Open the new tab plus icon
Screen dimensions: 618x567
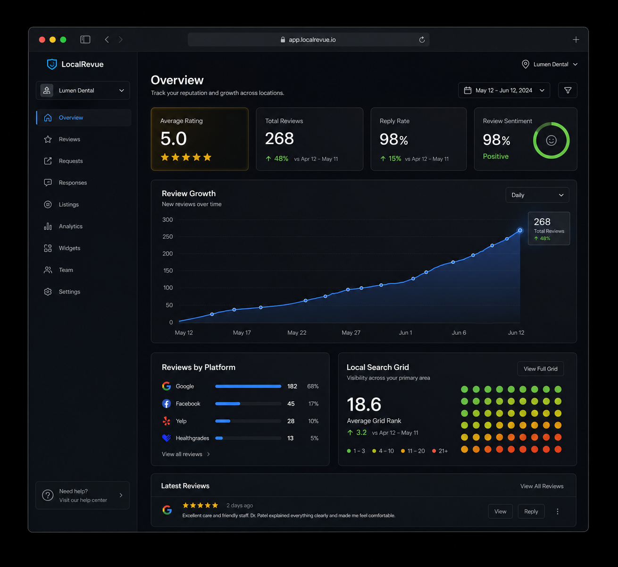pyautogui.click(x=576, y=40)
